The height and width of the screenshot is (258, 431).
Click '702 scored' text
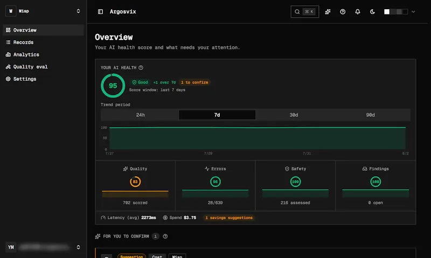tap(135, 203)
